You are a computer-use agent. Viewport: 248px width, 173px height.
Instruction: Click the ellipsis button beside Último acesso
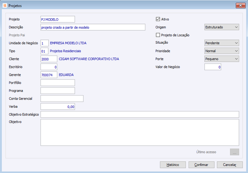pyautogui.click(x=235, y=152)
